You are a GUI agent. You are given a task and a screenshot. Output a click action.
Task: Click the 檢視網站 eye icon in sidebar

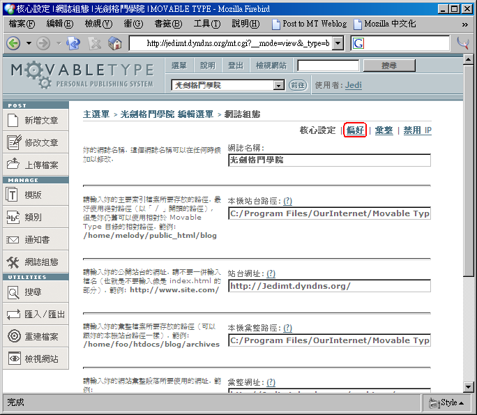(15, 359)
